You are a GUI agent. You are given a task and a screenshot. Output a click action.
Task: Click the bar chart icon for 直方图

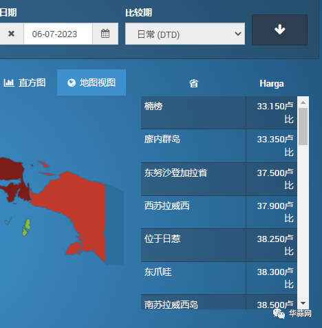point(9,83)
